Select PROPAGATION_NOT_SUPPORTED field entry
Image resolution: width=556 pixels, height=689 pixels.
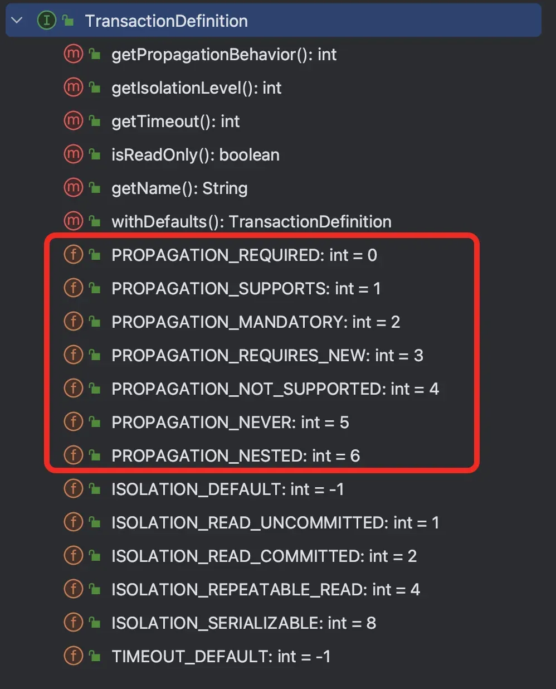275,389
